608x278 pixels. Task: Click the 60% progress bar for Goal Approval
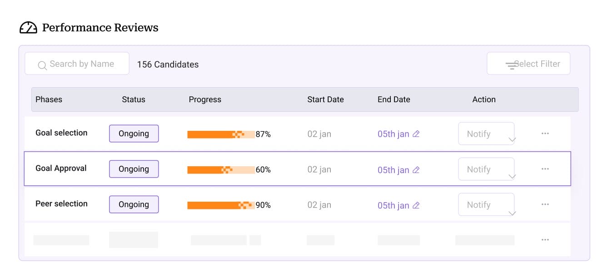(221, 169)
